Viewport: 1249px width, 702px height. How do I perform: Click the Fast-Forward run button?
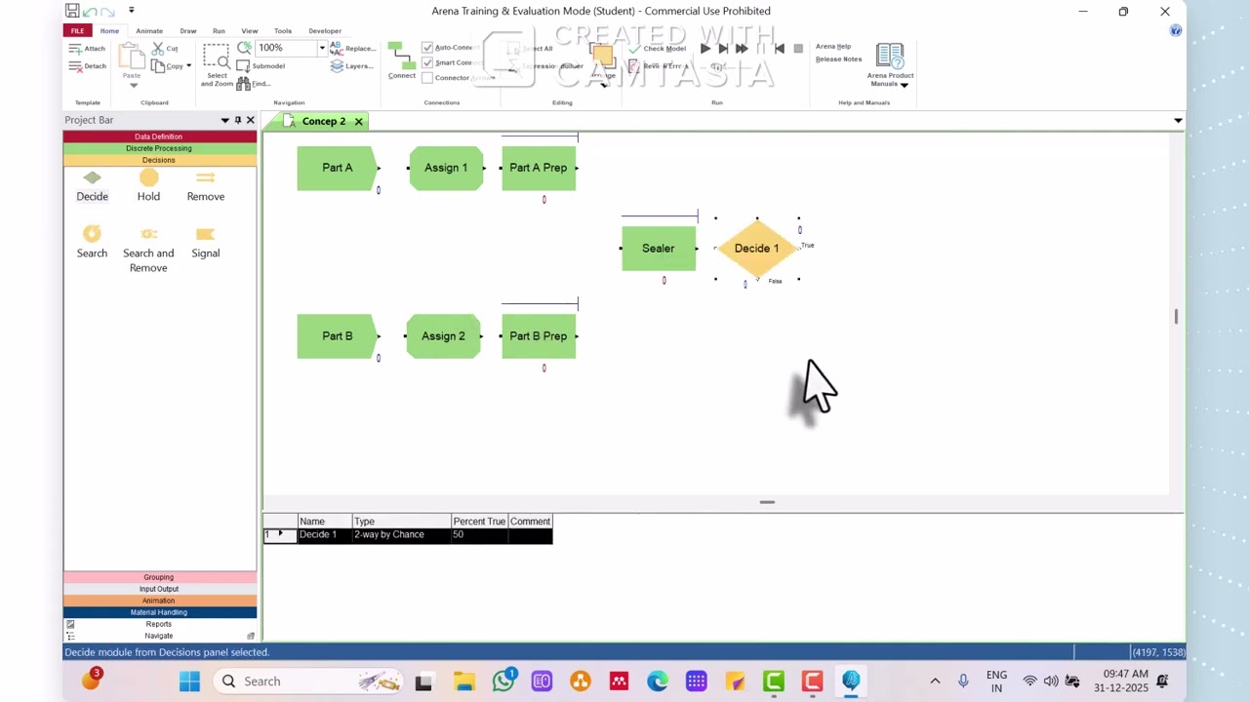click(742, 49)
